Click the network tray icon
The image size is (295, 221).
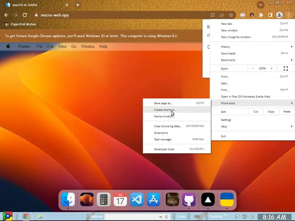coord(245,216)
